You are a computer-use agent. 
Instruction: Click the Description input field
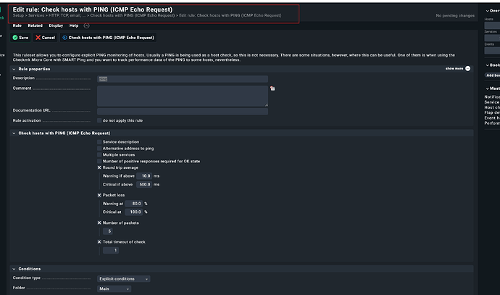click(183, 79)
